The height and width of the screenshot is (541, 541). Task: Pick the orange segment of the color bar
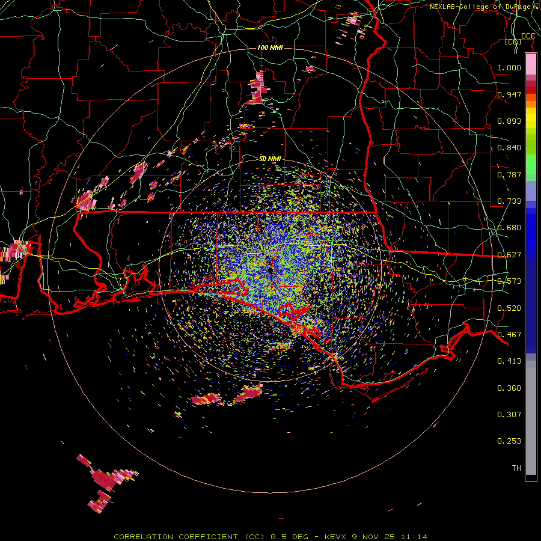(531, 104)
